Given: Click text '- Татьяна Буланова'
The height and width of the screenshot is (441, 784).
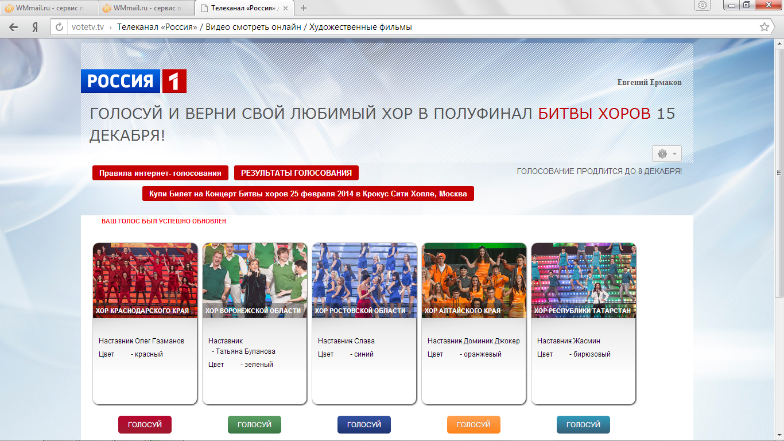Looking at the screenshot, I should (x=243, y=351).
